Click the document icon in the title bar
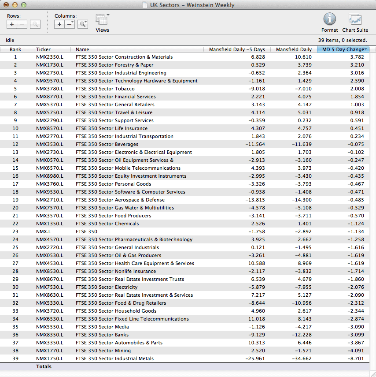376x377 pixels. [145, 5]
